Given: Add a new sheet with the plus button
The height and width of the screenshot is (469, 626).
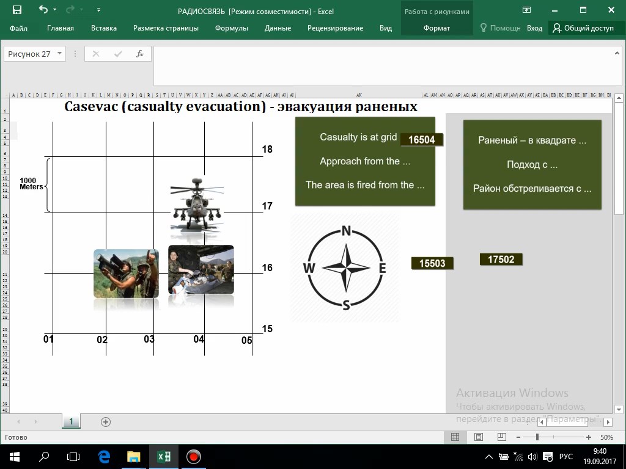Looking at the screenshot, I should click(106, 422).
